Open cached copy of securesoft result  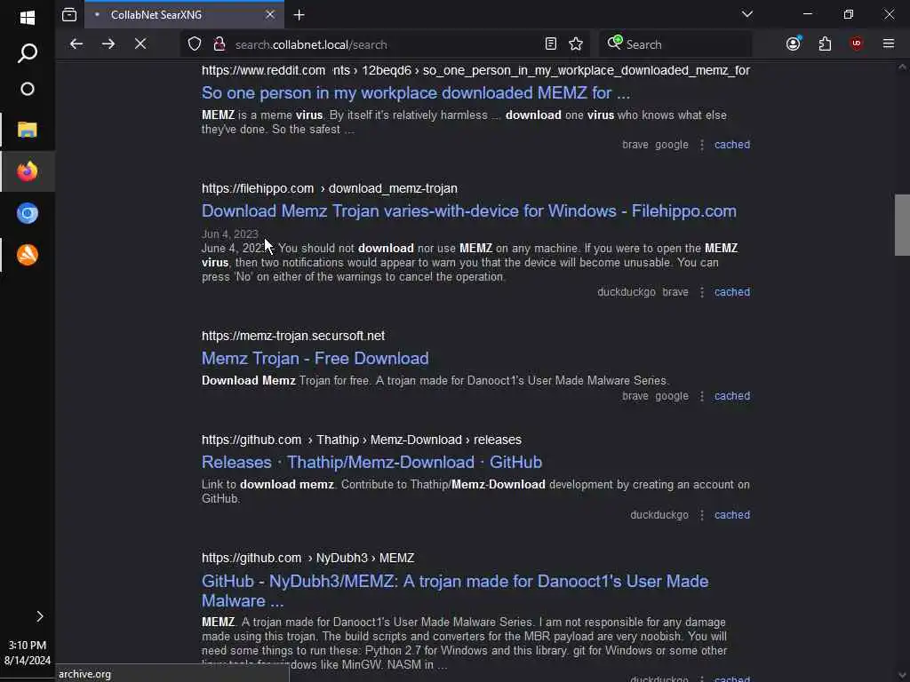tap(732, 395)
